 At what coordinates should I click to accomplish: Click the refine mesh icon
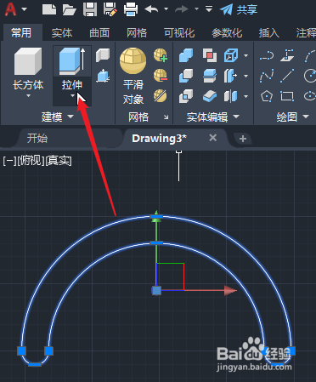pos(161,96)
